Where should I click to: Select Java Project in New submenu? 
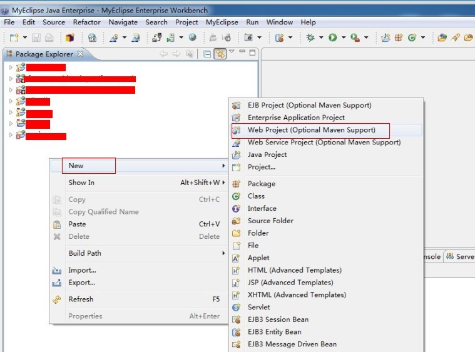click(326, 154)
